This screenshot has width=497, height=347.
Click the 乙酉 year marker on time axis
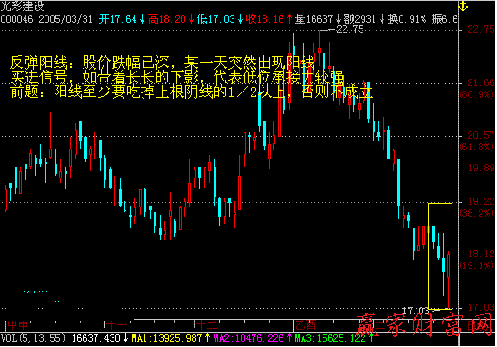305,324
